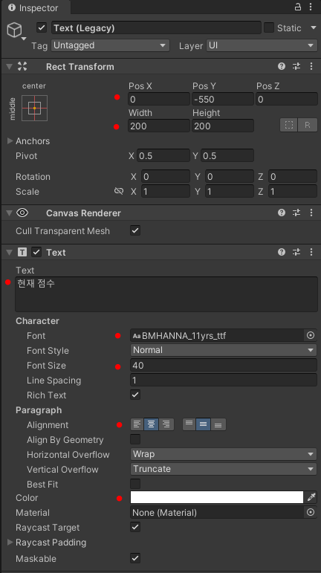
Task: Expand the Raycast Padding foldout
Action: [10, 542]
